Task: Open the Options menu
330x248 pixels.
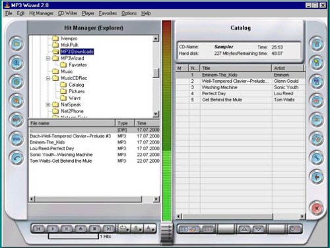Action: [x=129, y=13]
